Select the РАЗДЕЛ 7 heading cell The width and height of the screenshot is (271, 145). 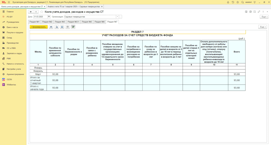pos(138,32)
